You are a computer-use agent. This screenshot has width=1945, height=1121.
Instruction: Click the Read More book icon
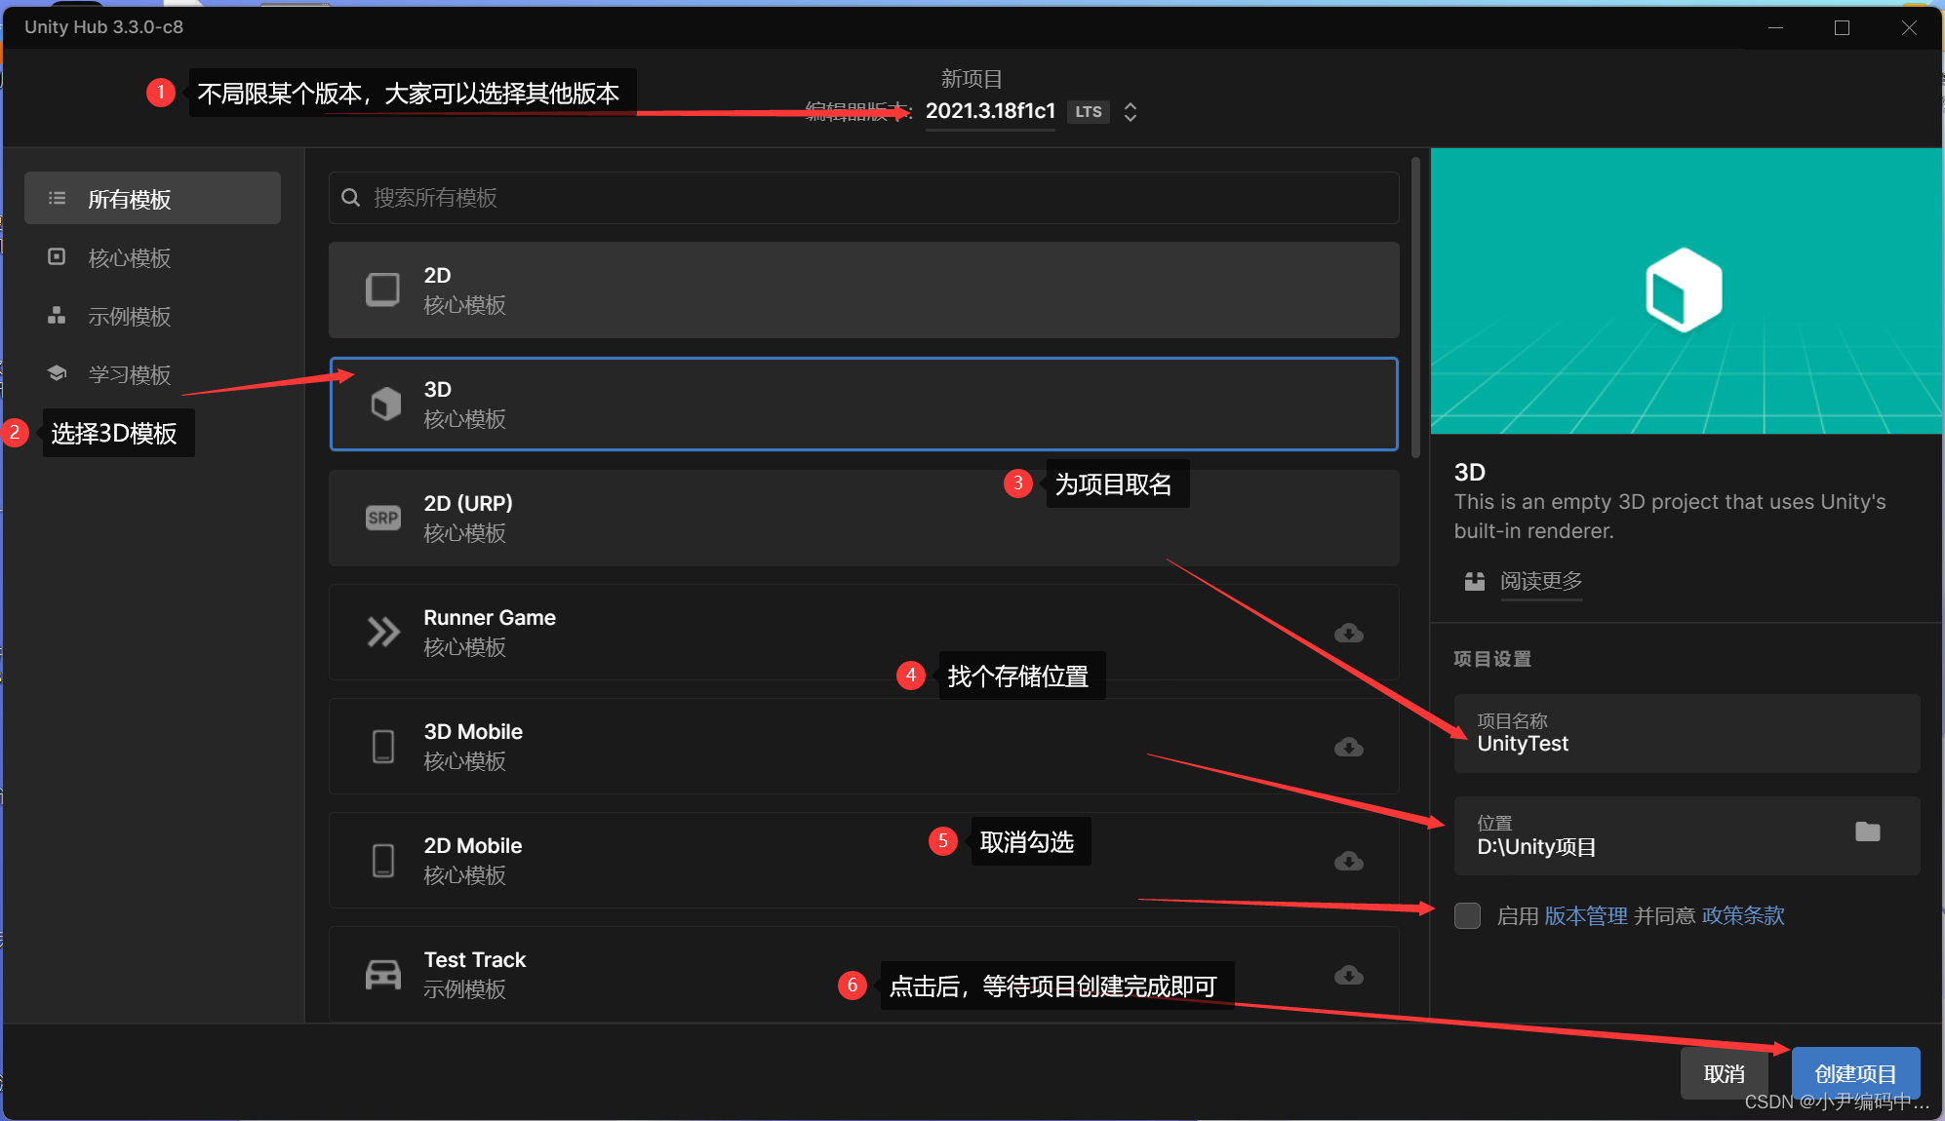click(1475, 581)
